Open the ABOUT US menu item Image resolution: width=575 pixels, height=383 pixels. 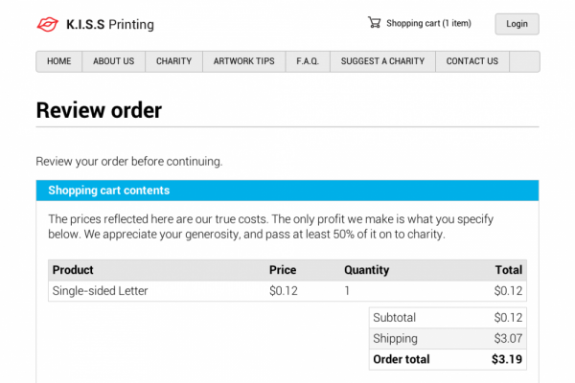click(114, 61)
